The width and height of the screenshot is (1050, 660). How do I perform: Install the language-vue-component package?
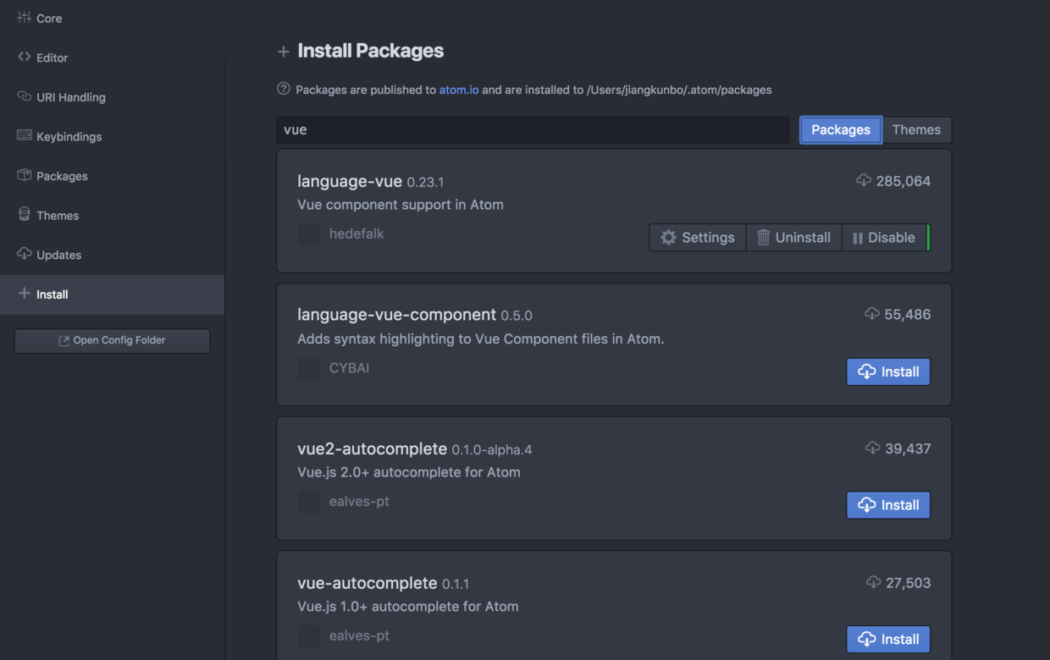tap(888, 371)
